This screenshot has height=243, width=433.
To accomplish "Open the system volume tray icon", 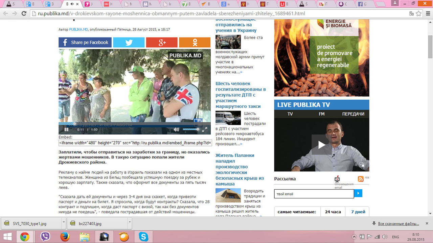I will [385, 237].
